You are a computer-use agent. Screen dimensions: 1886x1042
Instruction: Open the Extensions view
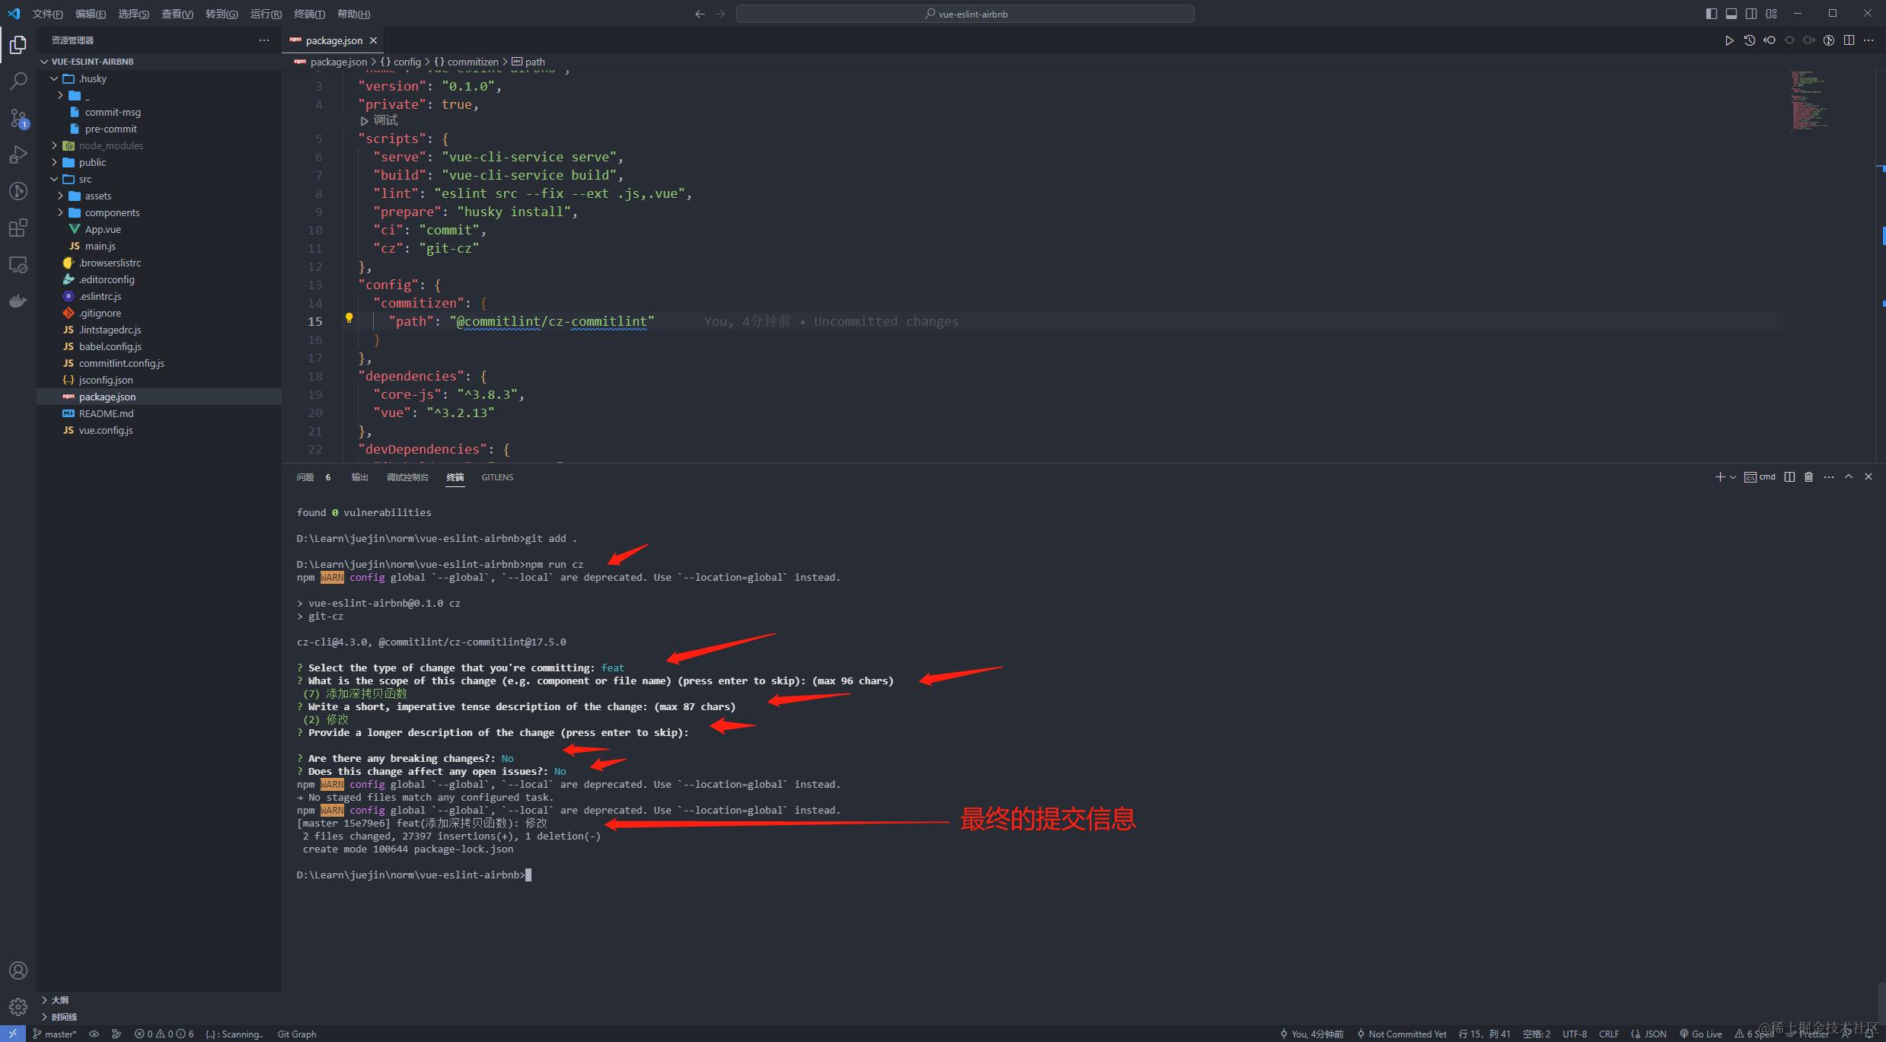[18, 228]
